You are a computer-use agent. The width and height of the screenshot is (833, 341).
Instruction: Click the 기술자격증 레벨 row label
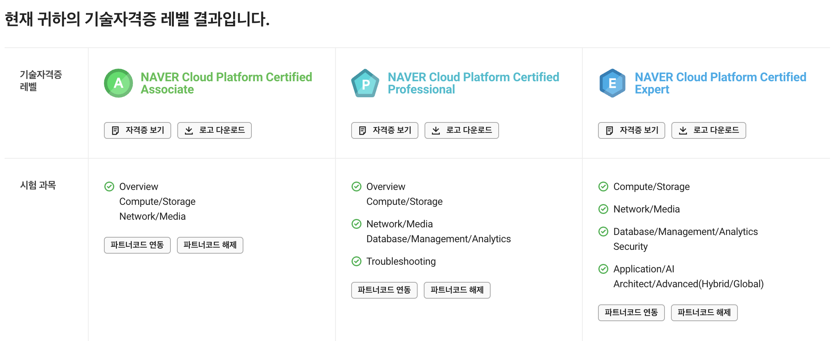pyautogui.click(x=41, y=80)
